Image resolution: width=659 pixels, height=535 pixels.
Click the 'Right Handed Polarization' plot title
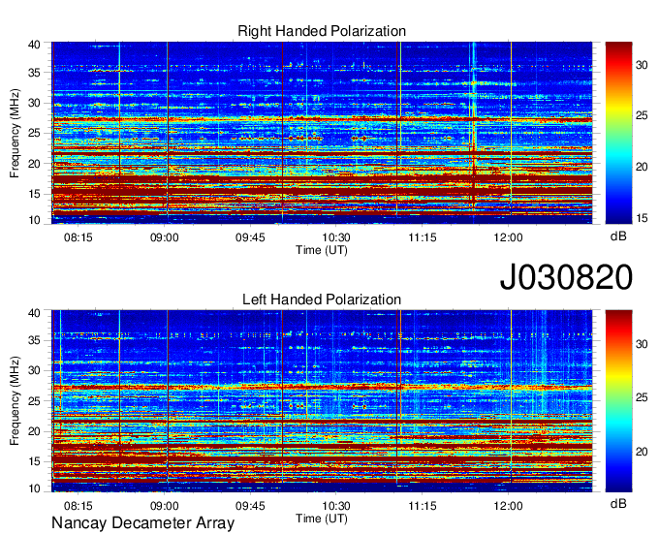(x=322, y=31)
